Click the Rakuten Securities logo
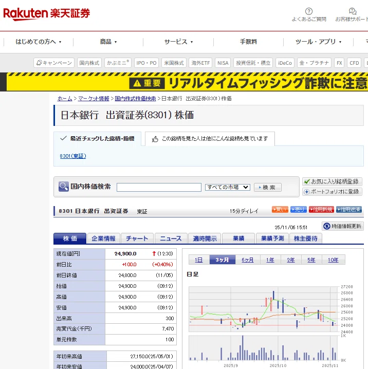Viewport: 368px width, 369px height. click(x=47, y=14)
